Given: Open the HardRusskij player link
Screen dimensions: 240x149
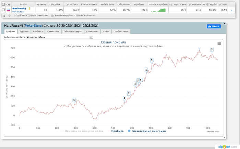Looking at the screenshot, I should tap(19, 9).
